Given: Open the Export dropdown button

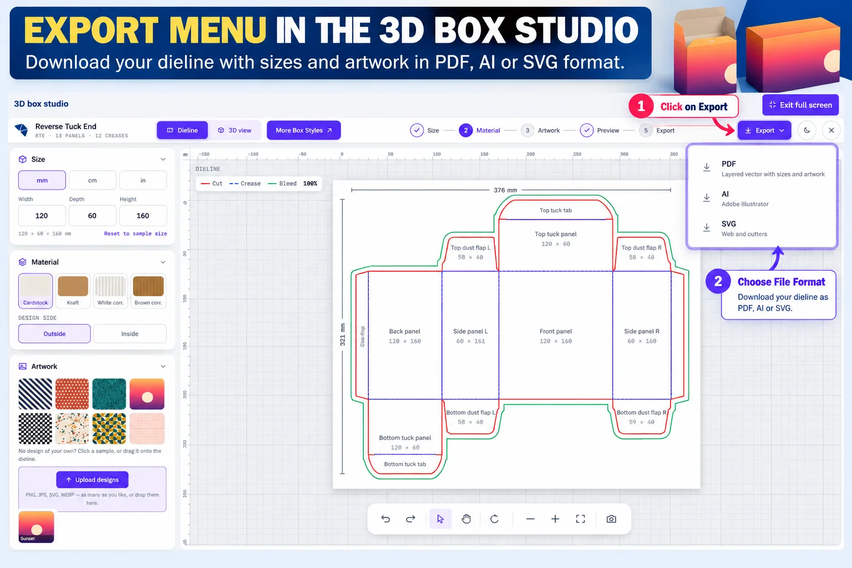Looking at the screenshot, I should (764, 130).
